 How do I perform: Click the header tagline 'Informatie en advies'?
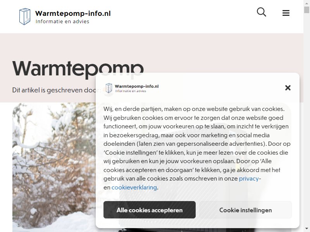pos(62,21)
